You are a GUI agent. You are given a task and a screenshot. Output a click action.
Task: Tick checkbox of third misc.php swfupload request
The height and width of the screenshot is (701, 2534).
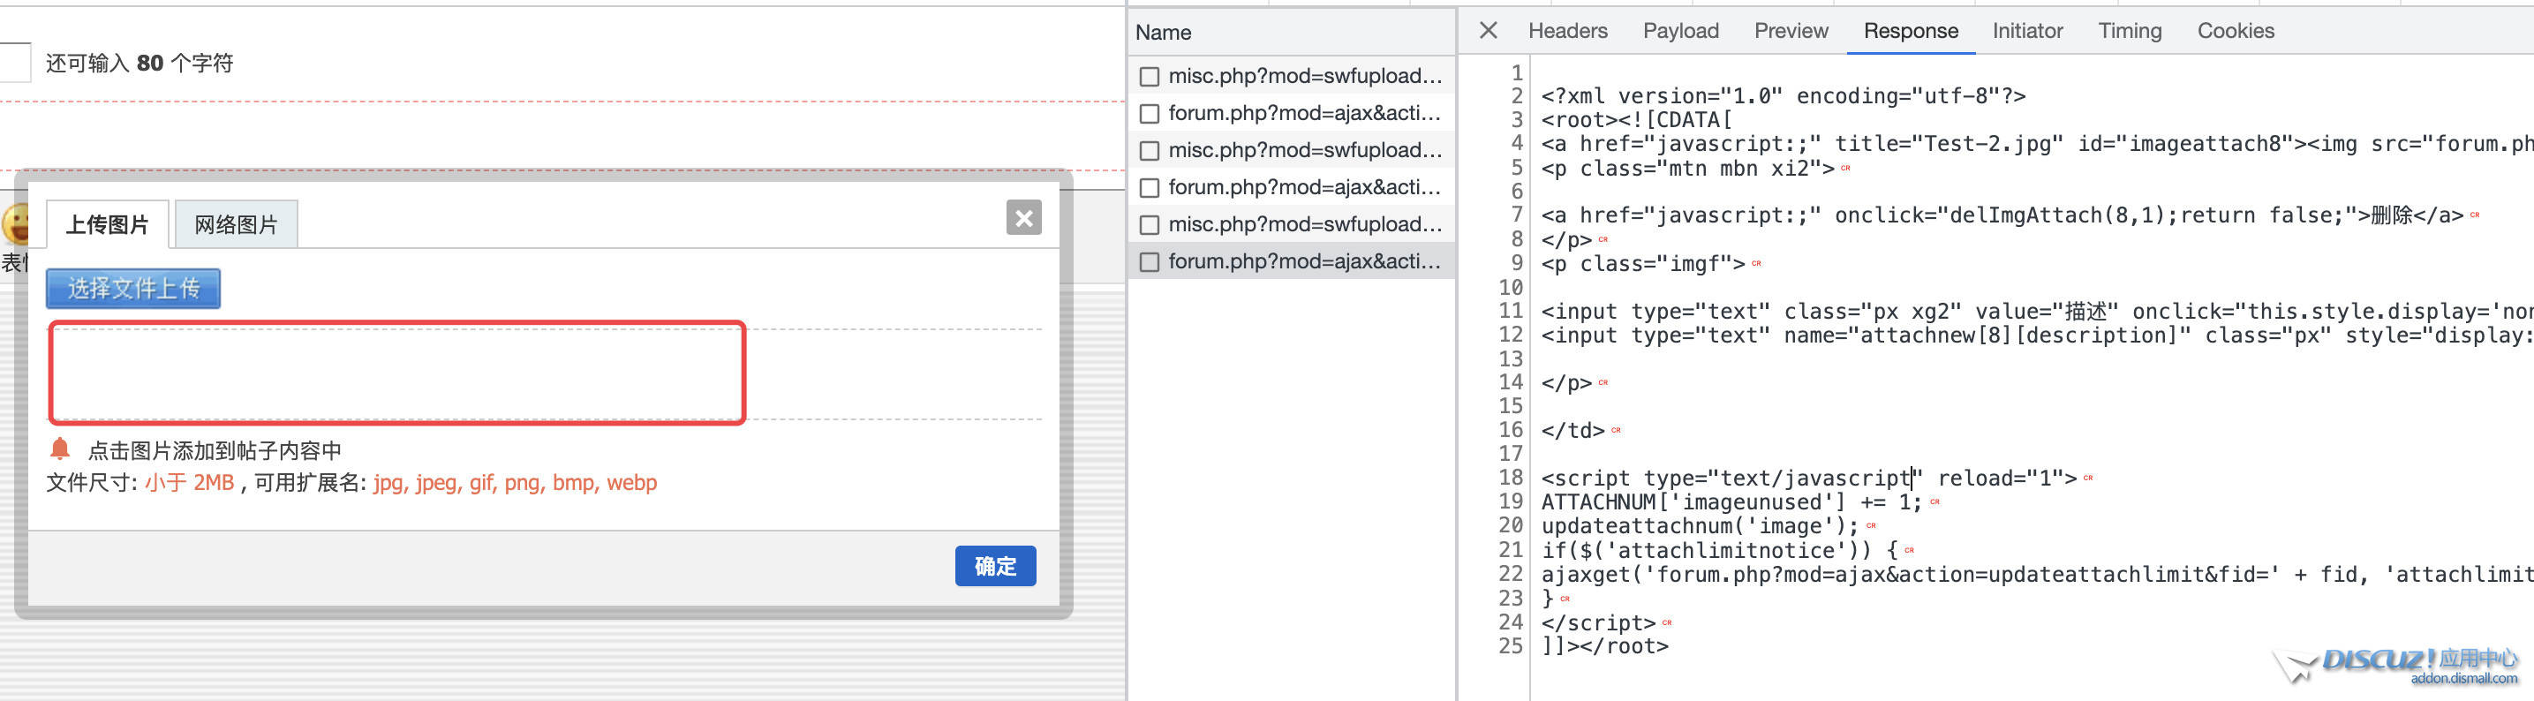(1149, 224)
